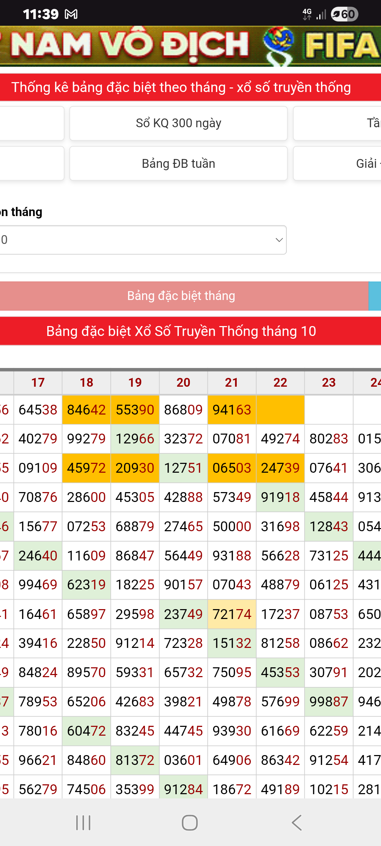381x846 pixels.
Task: Select the orange cell 20930
Action: (135, 468)
